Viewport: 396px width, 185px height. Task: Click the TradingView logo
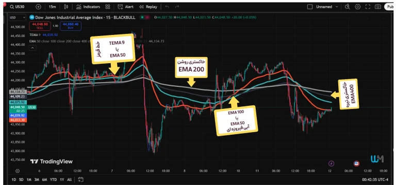51,161
